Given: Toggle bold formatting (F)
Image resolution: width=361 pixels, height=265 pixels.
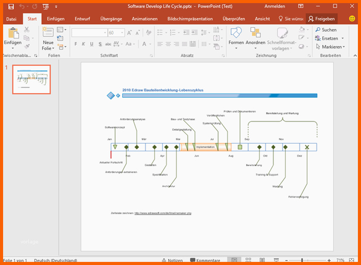Looking at the screenshot, I should point(76,44).
